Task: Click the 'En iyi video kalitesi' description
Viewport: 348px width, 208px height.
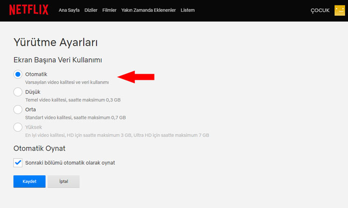Action: [117, 135]
